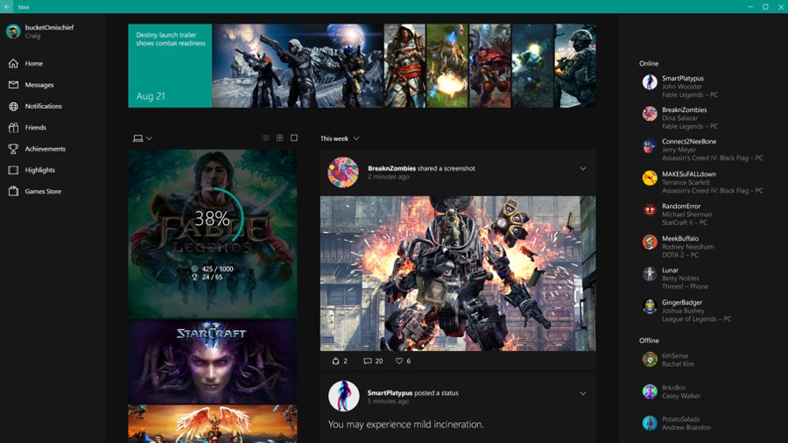Click the Messages envelope icon
788x443 pixels.
tap(13, 85)
